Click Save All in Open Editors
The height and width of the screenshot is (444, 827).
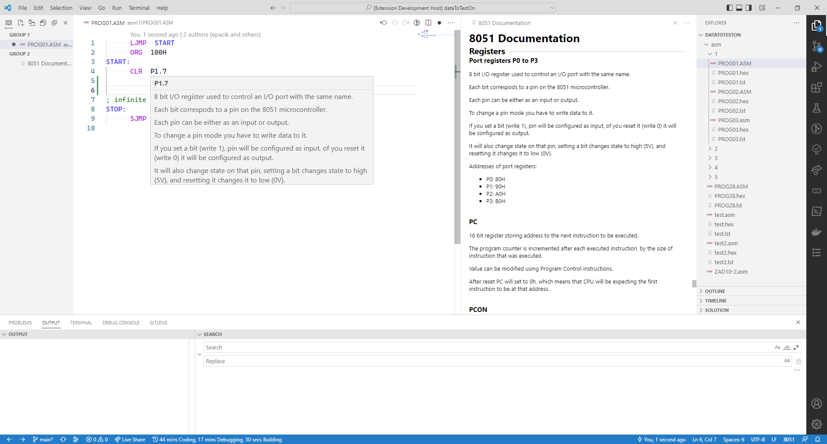tap(43, 23)
